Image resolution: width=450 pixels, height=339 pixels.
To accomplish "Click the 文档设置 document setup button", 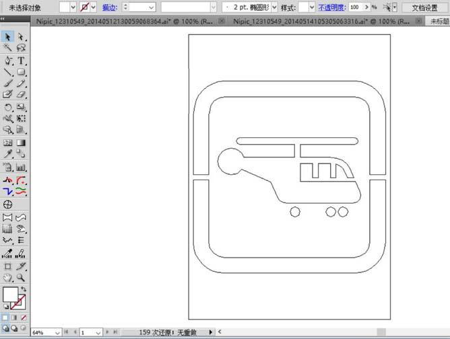I will [425, 8].
